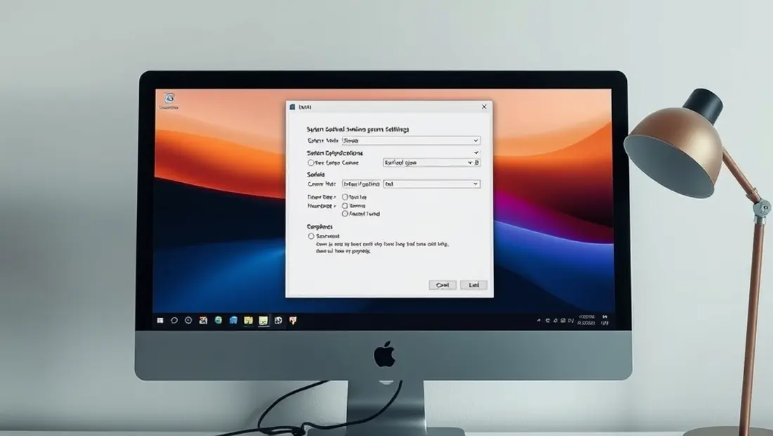The width and height of the screenshot is (773, 436).
Task: Select the top radio of the three stacked
Action: click(x=345, y=197)
